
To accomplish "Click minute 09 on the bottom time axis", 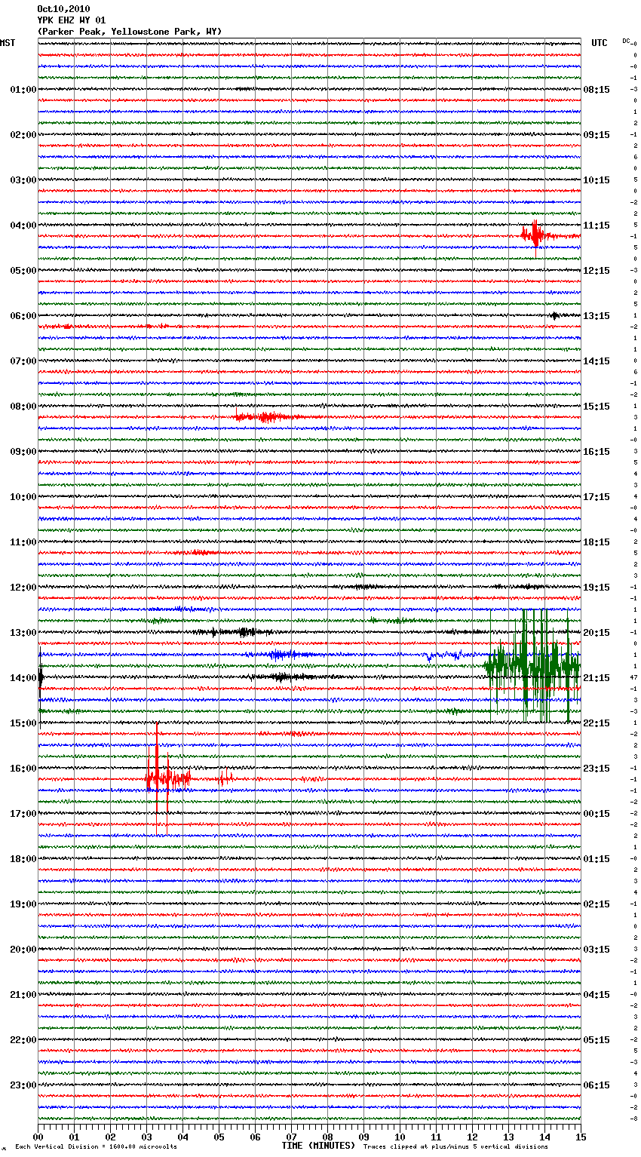I will (x=363, y=1137).
